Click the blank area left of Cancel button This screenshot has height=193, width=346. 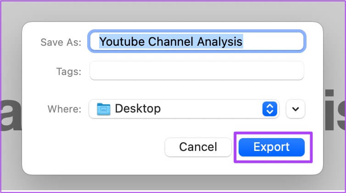(x=93, y=147)
